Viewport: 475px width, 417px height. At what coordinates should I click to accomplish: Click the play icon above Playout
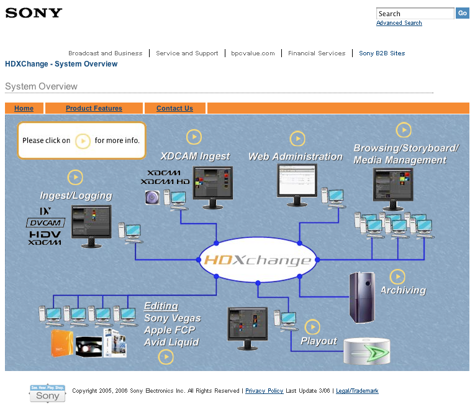pos(312,328)
